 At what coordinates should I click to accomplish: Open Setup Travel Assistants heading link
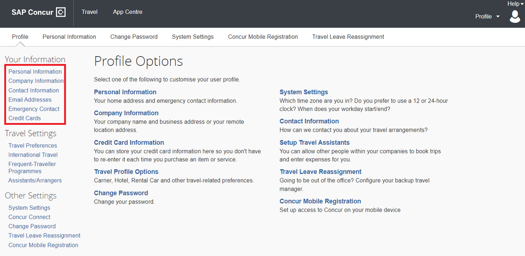[315, 143]
